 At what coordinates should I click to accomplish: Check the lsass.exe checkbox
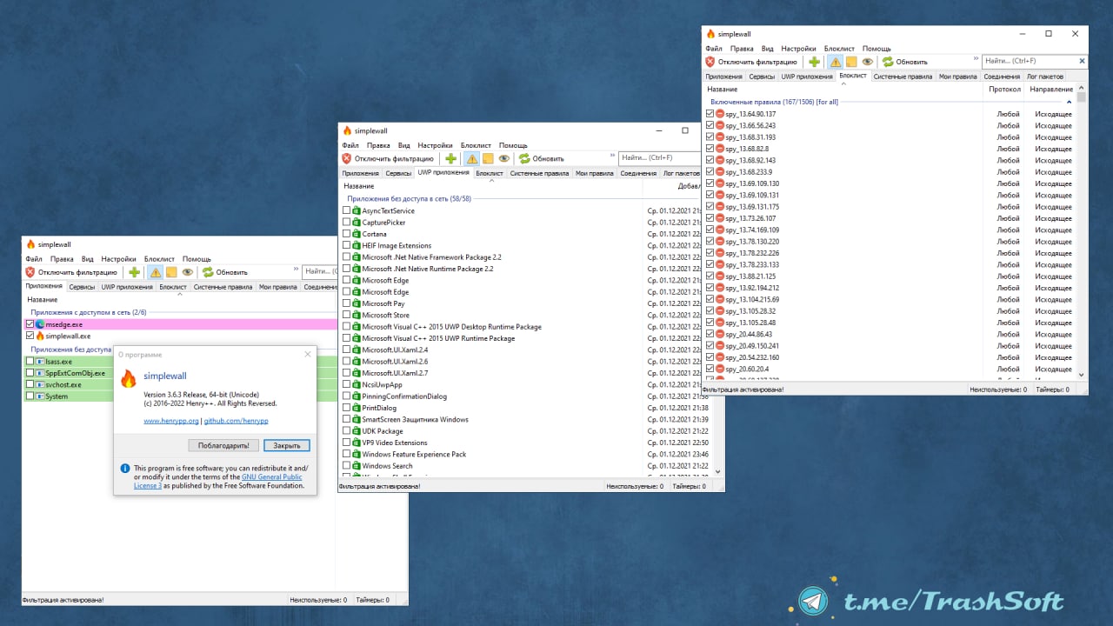[30, 361]
